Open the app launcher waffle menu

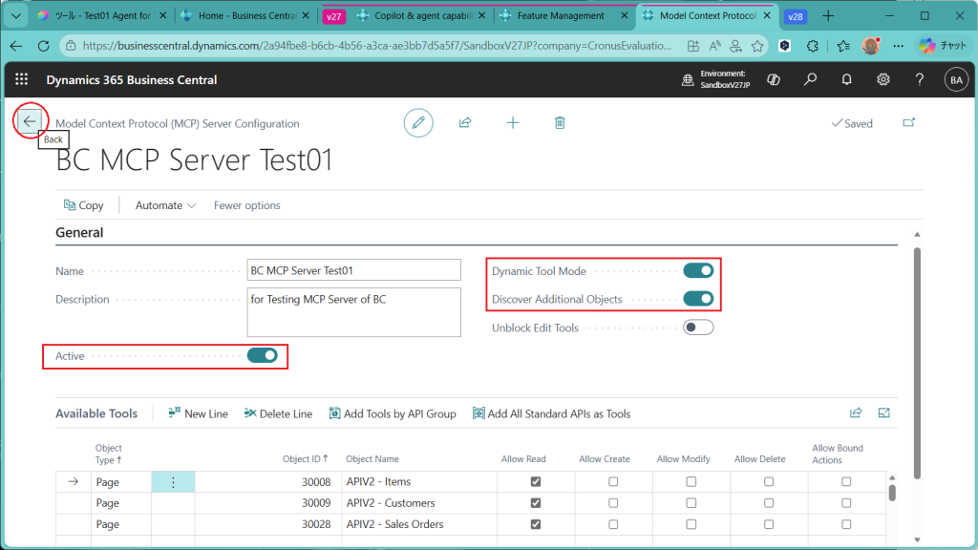point(21,80)
